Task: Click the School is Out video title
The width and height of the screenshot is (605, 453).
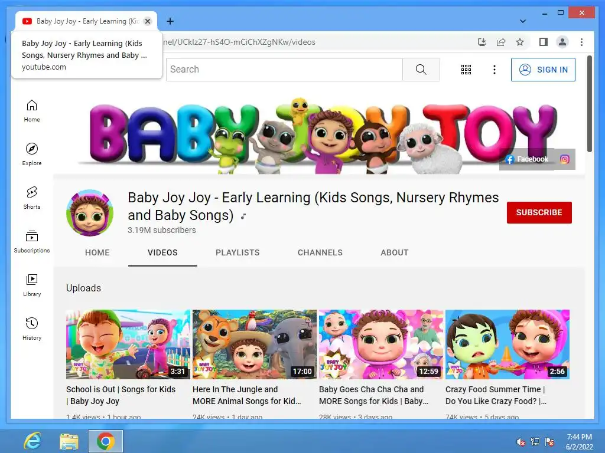Action: tap(121, 395)
